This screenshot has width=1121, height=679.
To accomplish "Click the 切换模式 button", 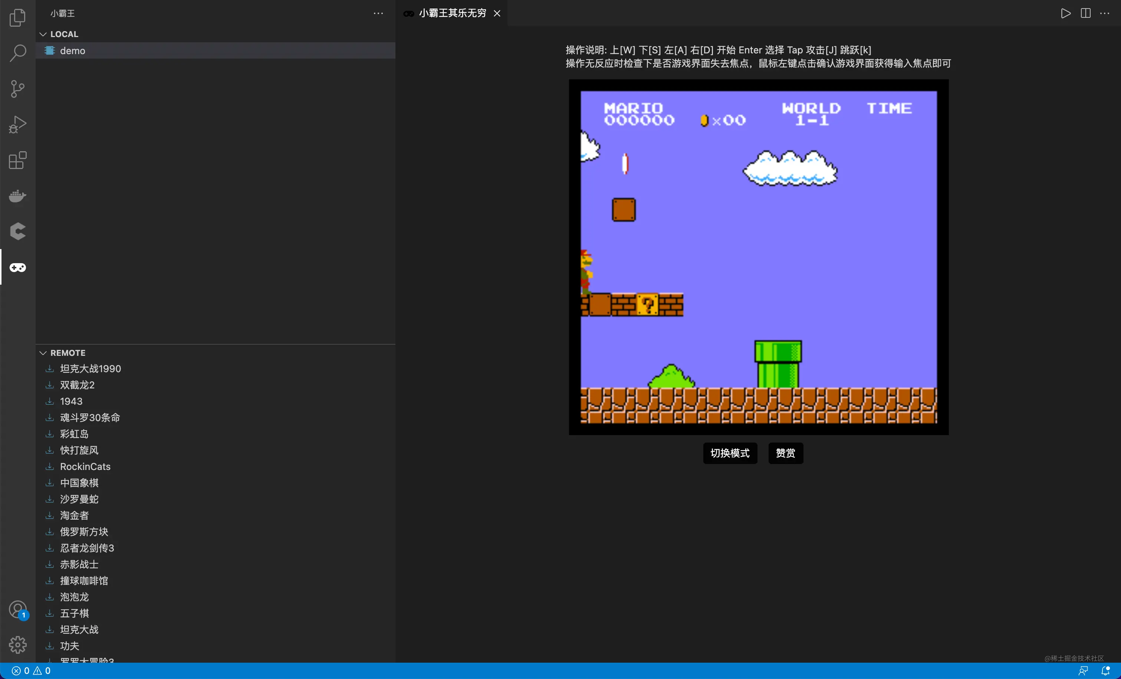I will pos(730,453).
